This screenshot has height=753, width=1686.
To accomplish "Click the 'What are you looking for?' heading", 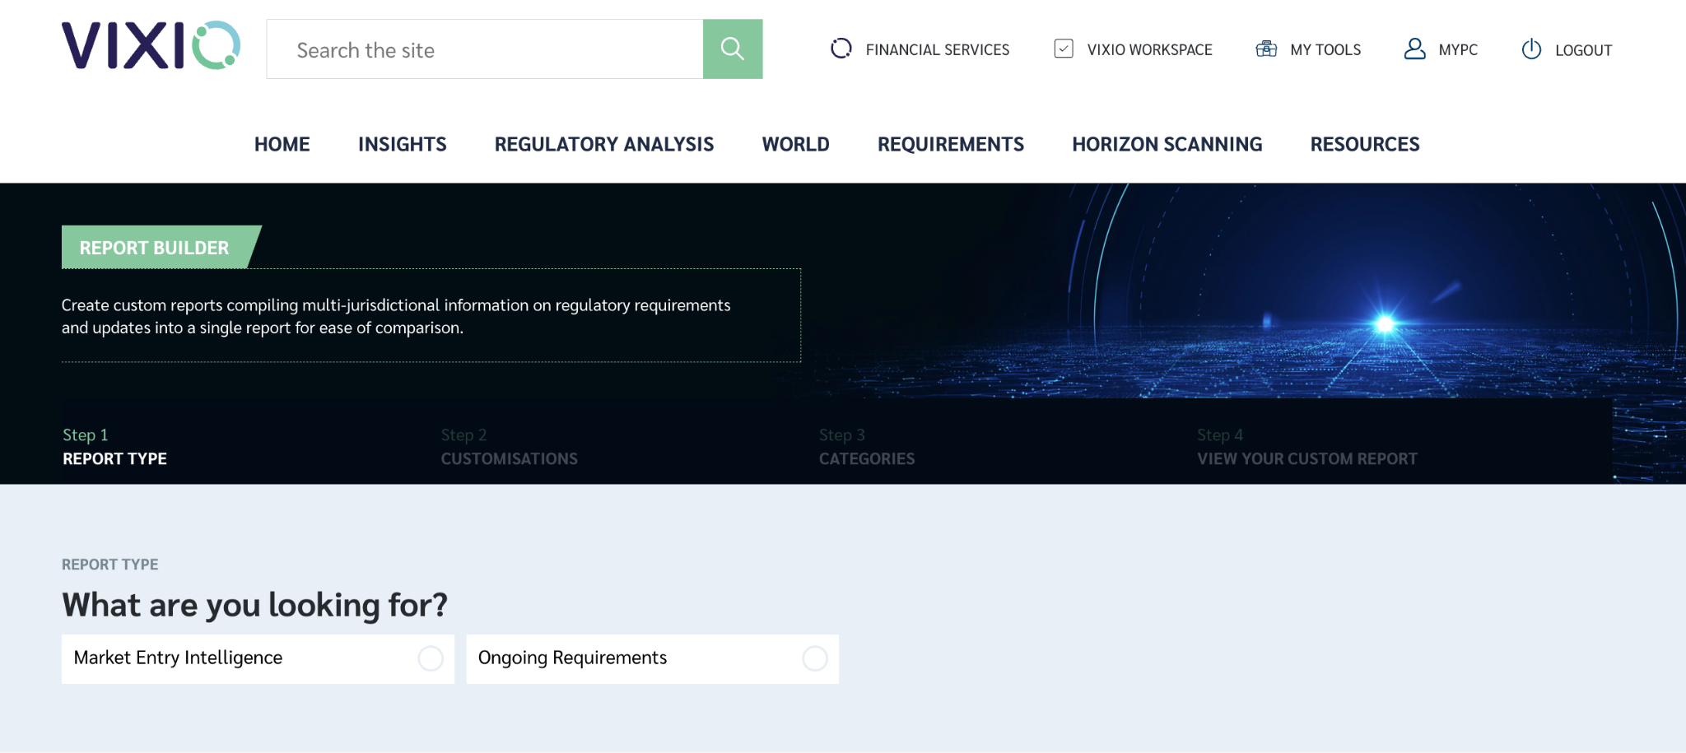I will tap(255, 605).
